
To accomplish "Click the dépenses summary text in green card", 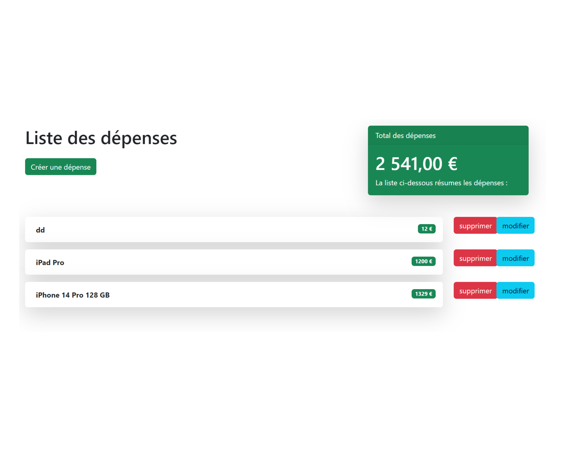I will [441, 183].
